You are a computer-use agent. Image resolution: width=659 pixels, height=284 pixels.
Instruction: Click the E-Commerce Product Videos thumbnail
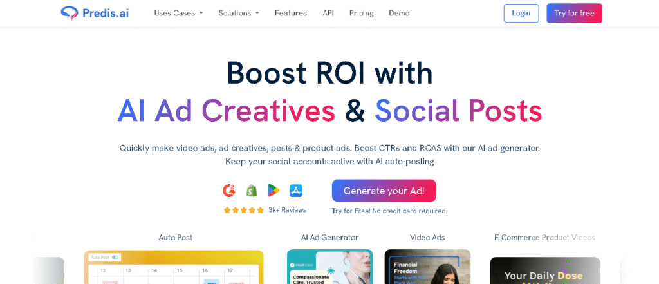[x=545, y=270]
